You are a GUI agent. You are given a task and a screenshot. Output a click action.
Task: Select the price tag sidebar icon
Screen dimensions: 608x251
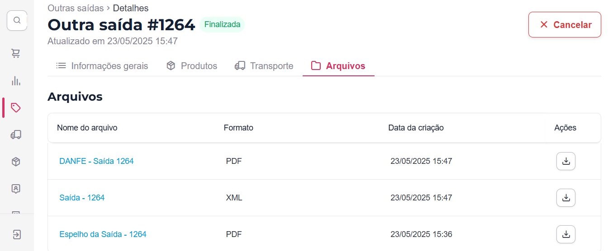pos(16,107)
